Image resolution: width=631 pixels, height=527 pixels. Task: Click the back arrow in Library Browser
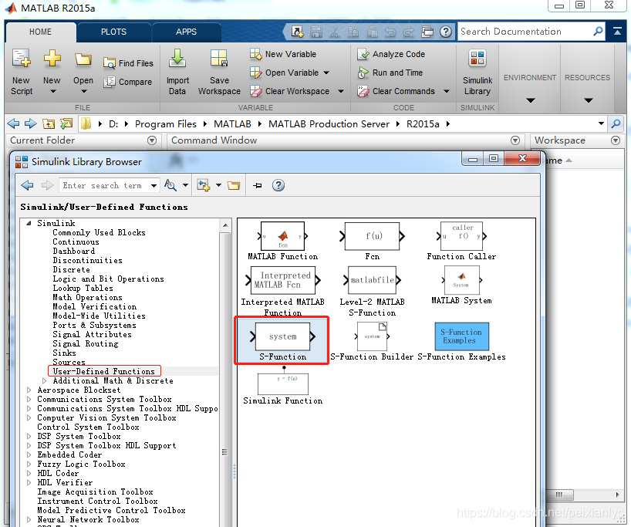[27, 185]
